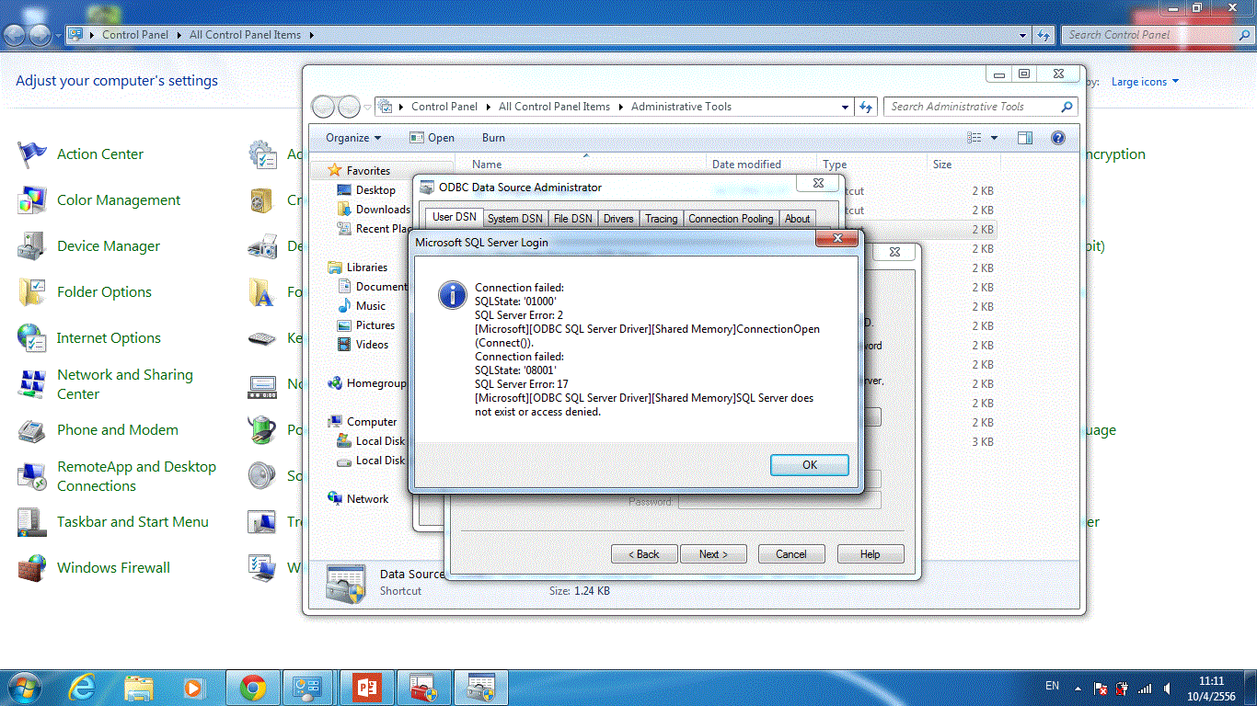Click the change view icon in Administrative Tools
Viewport: 1257px width, 706px height.
pyautogui.click(x=975, y=138)
